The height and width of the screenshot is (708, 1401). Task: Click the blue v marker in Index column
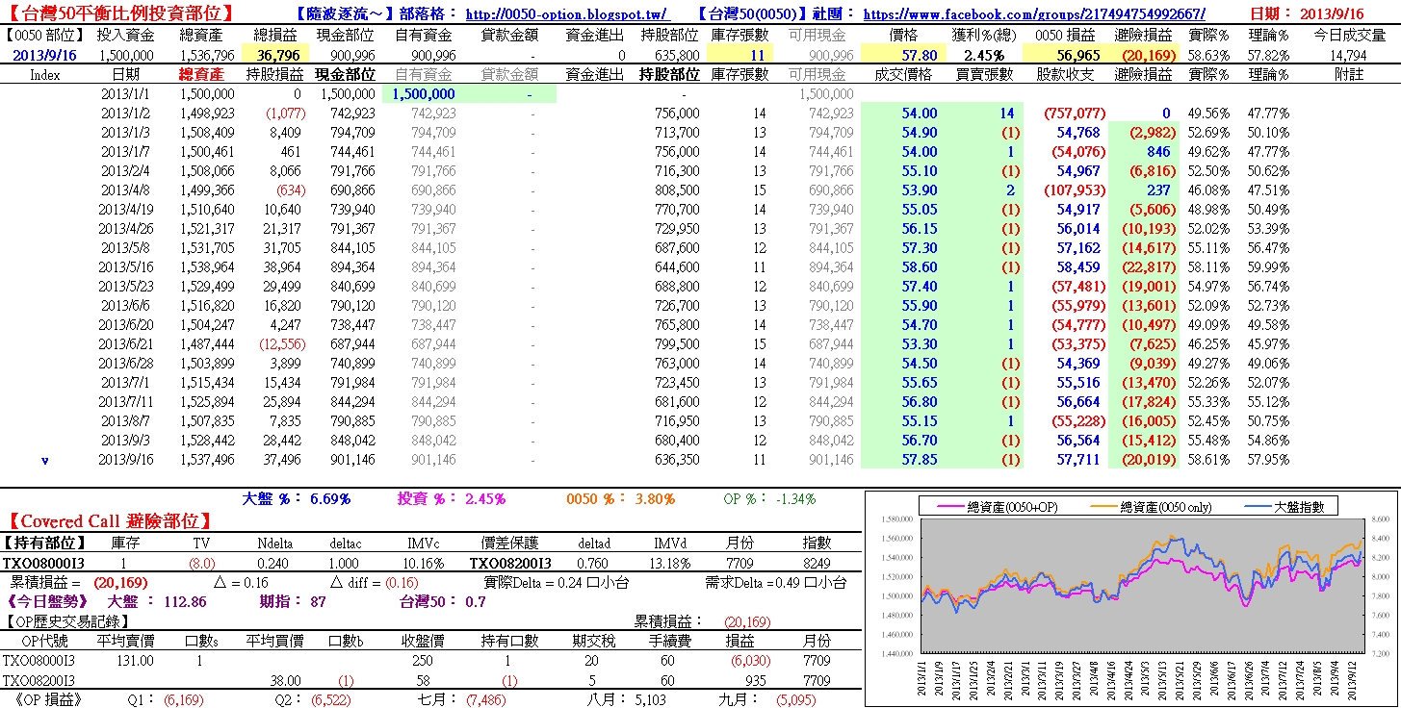click(45, 460)
